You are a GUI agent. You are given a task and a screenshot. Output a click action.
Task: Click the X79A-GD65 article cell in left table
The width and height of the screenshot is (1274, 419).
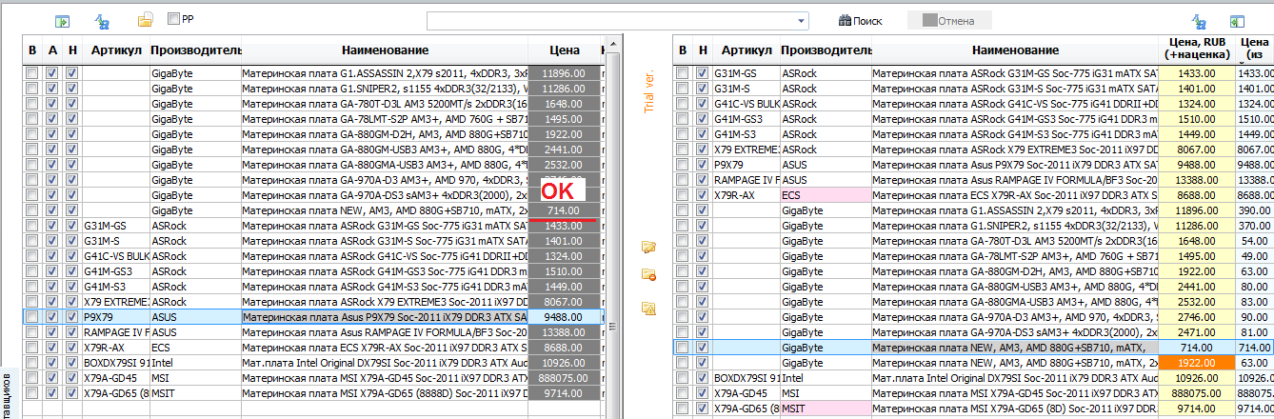pyautogui.click(x=114, y=392)
